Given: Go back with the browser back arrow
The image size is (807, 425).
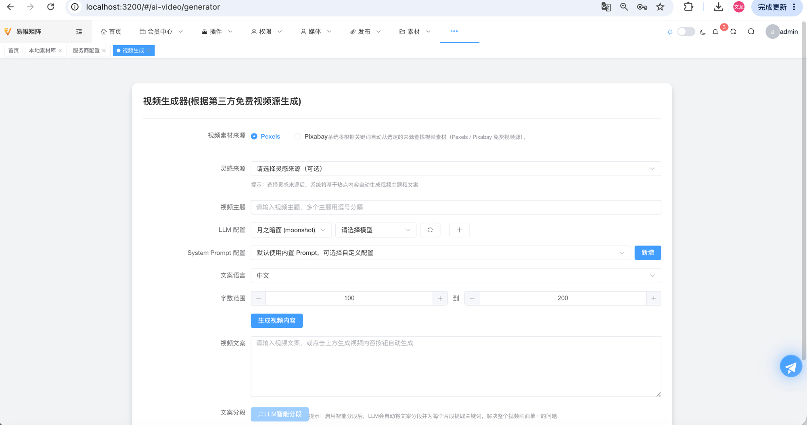Looking at the screenshot, I should point(10,7).
